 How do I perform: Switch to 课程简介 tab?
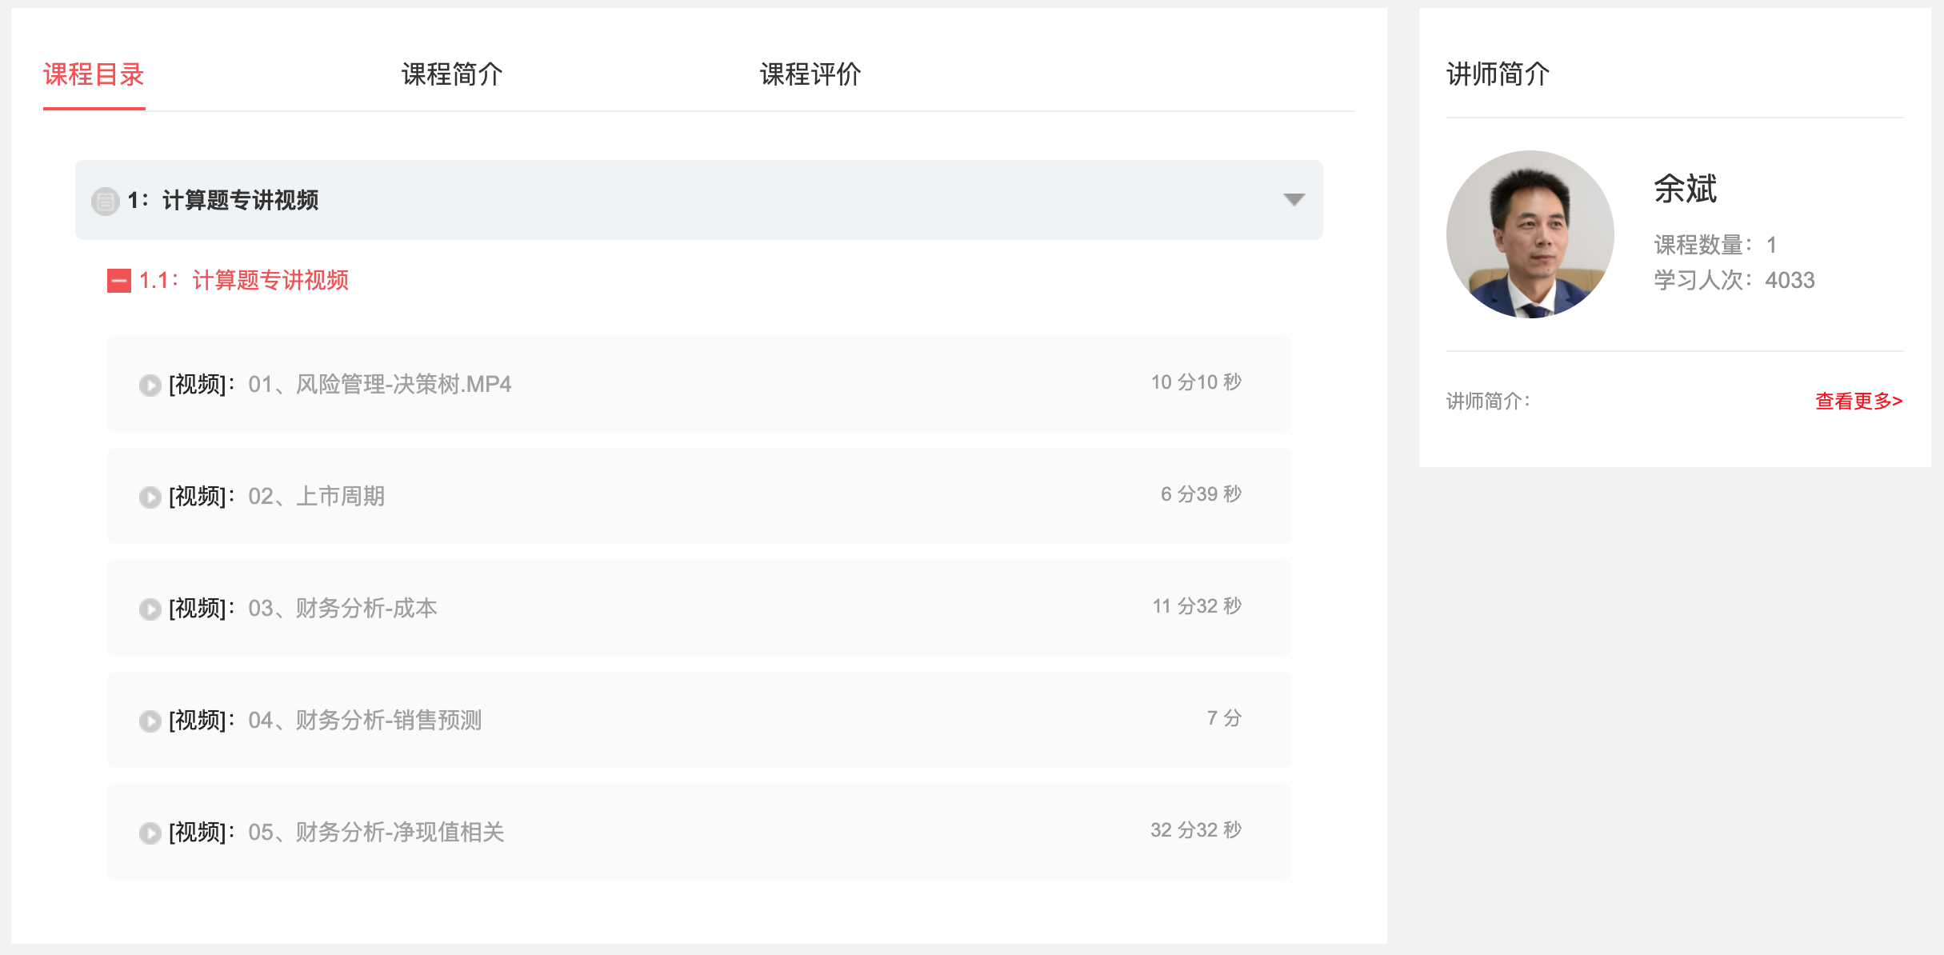coord(452,74)
